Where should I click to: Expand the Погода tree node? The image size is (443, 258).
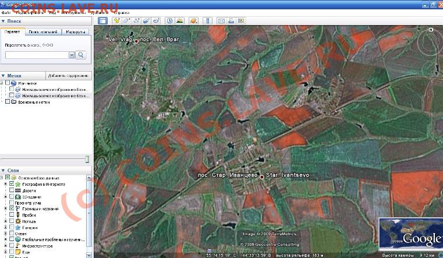click(x=5, y=221)
